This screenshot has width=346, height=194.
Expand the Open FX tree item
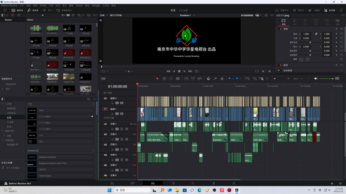point(3,131)
